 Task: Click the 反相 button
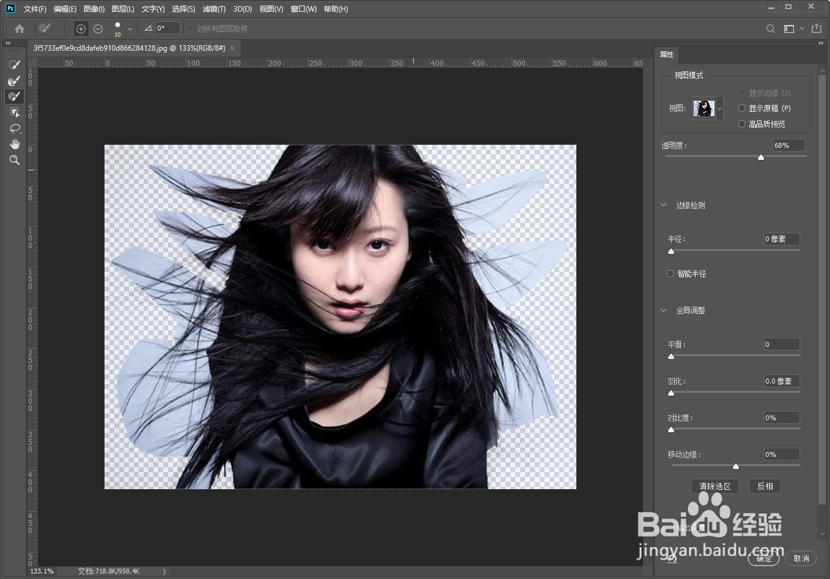(x=765, y=486)
